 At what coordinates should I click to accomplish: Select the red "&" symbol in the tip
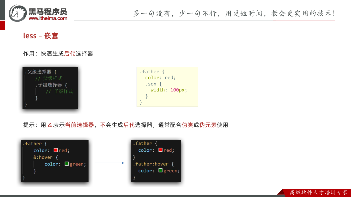[x=50, y=125]
